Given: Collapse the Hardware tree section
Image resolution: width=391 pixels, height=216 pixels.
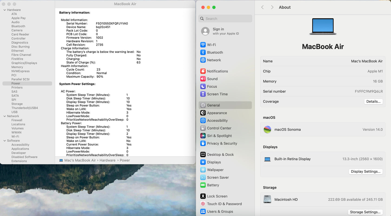Looking at the screenshot, I should [5, 10].
